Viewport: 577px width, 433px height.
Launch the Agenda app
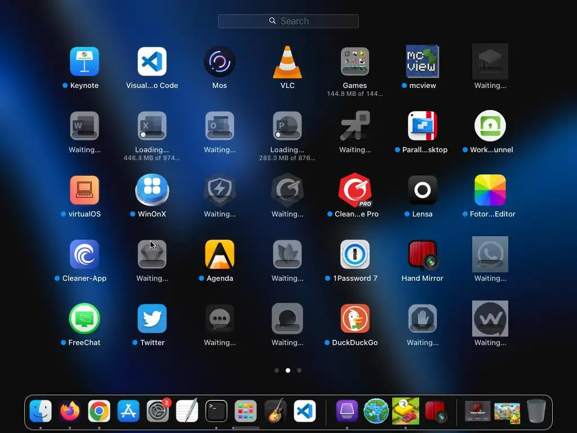click(220, 254)
